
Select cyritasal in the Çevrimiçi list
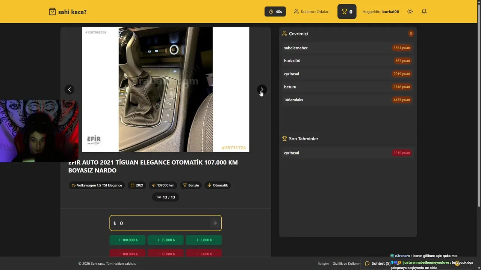[x=348, y=74]
